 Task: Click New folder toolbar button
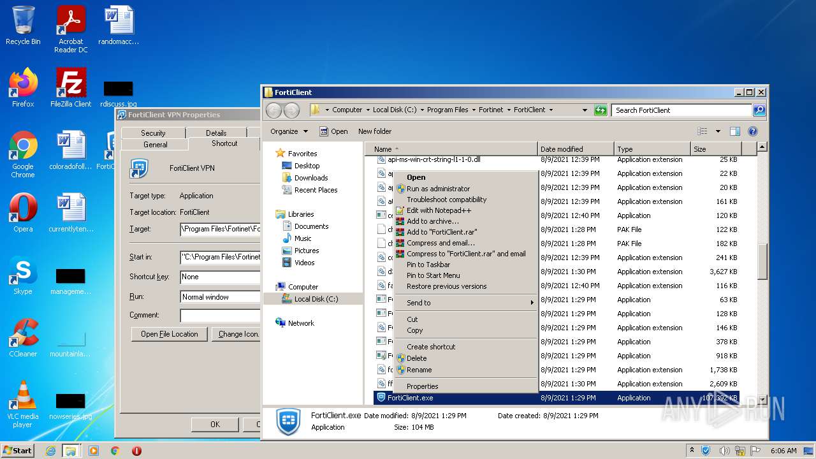pos(375,131)
